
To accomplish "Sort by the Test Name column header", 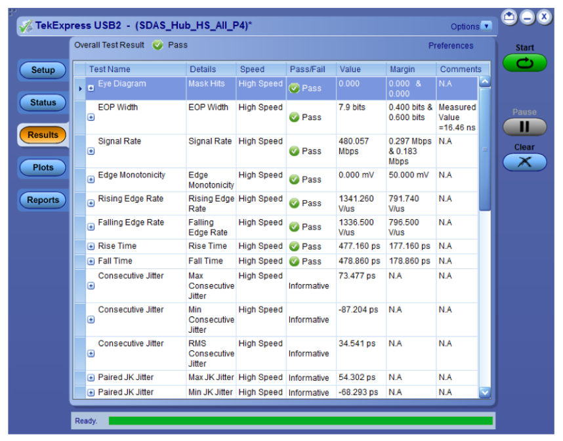I will [x=136, y=70].
